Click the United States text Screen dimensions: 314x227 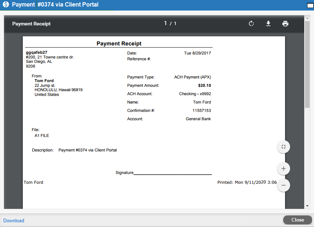tap(47, 95)
